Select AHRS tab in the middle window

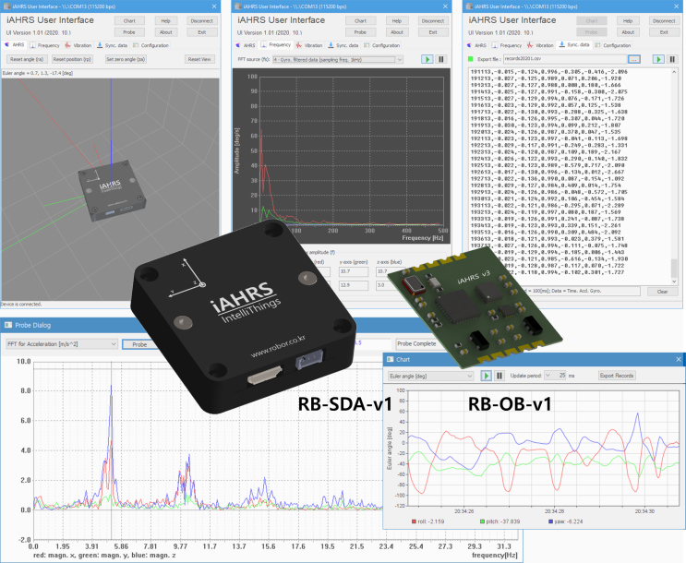(x=245, y=45)
